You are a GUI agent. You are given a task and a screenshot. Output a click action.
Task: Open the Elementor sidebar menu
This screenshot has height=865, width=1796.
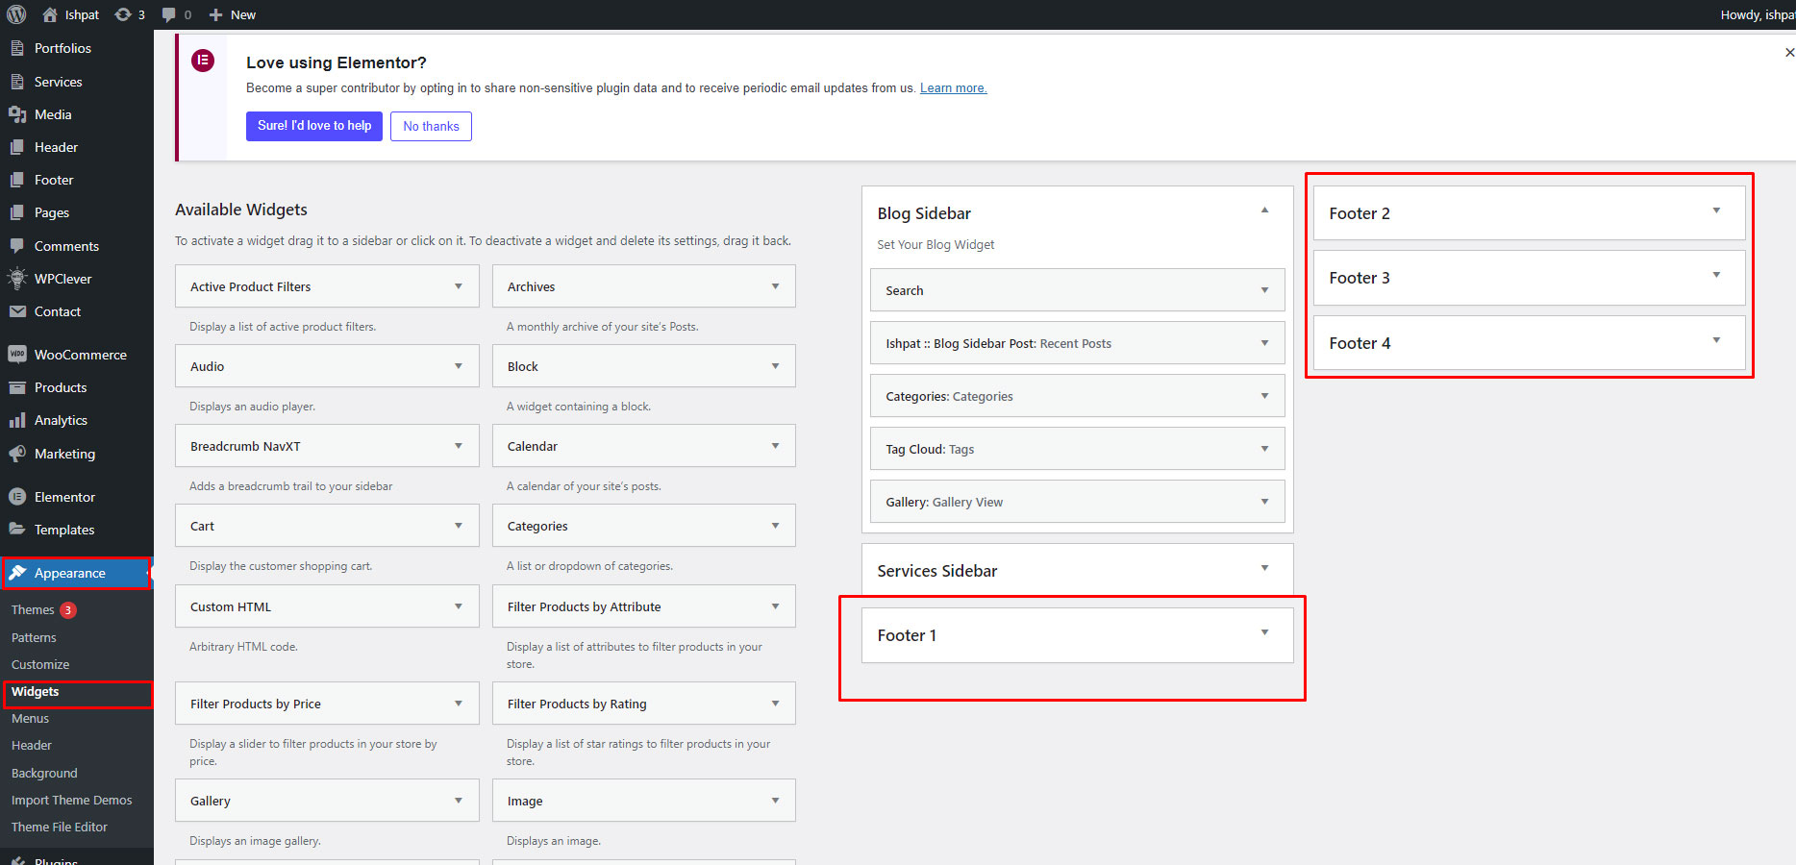click(64, 497)
